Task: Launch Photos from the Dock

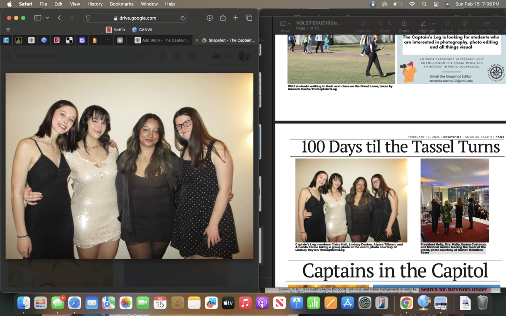Action: [x=126, y=303]
